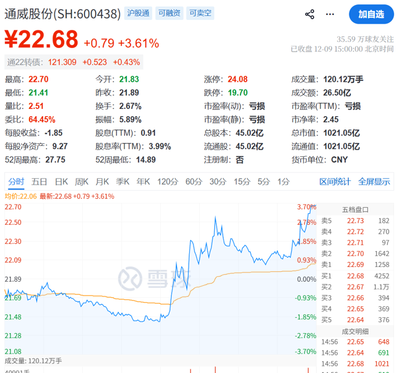403x373 pixels.
Task: Click the 区间统计 button
Action: (x=335, y=181)
